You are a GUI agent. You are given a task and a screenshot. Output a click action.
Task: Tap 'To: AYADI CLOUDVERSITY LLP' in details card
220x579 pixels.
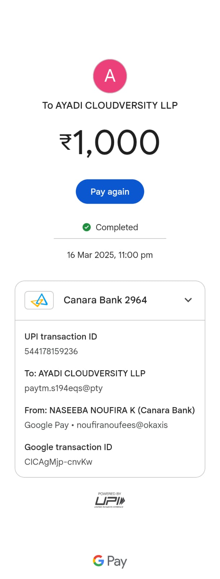click(85, 373)
